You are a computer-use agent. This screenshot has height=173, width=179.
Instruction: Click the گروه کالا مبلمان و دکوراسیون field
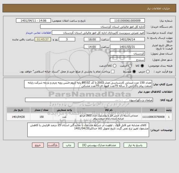[89, 100]
